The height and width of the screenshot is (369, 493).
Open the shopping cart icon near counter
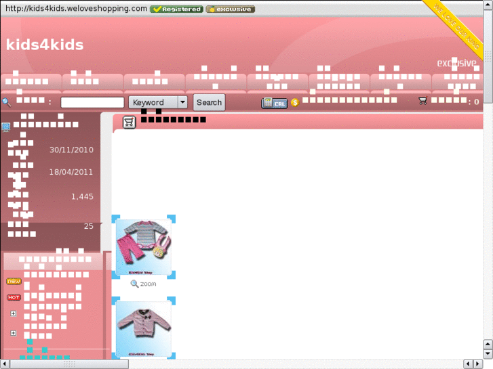click(423, 100)
